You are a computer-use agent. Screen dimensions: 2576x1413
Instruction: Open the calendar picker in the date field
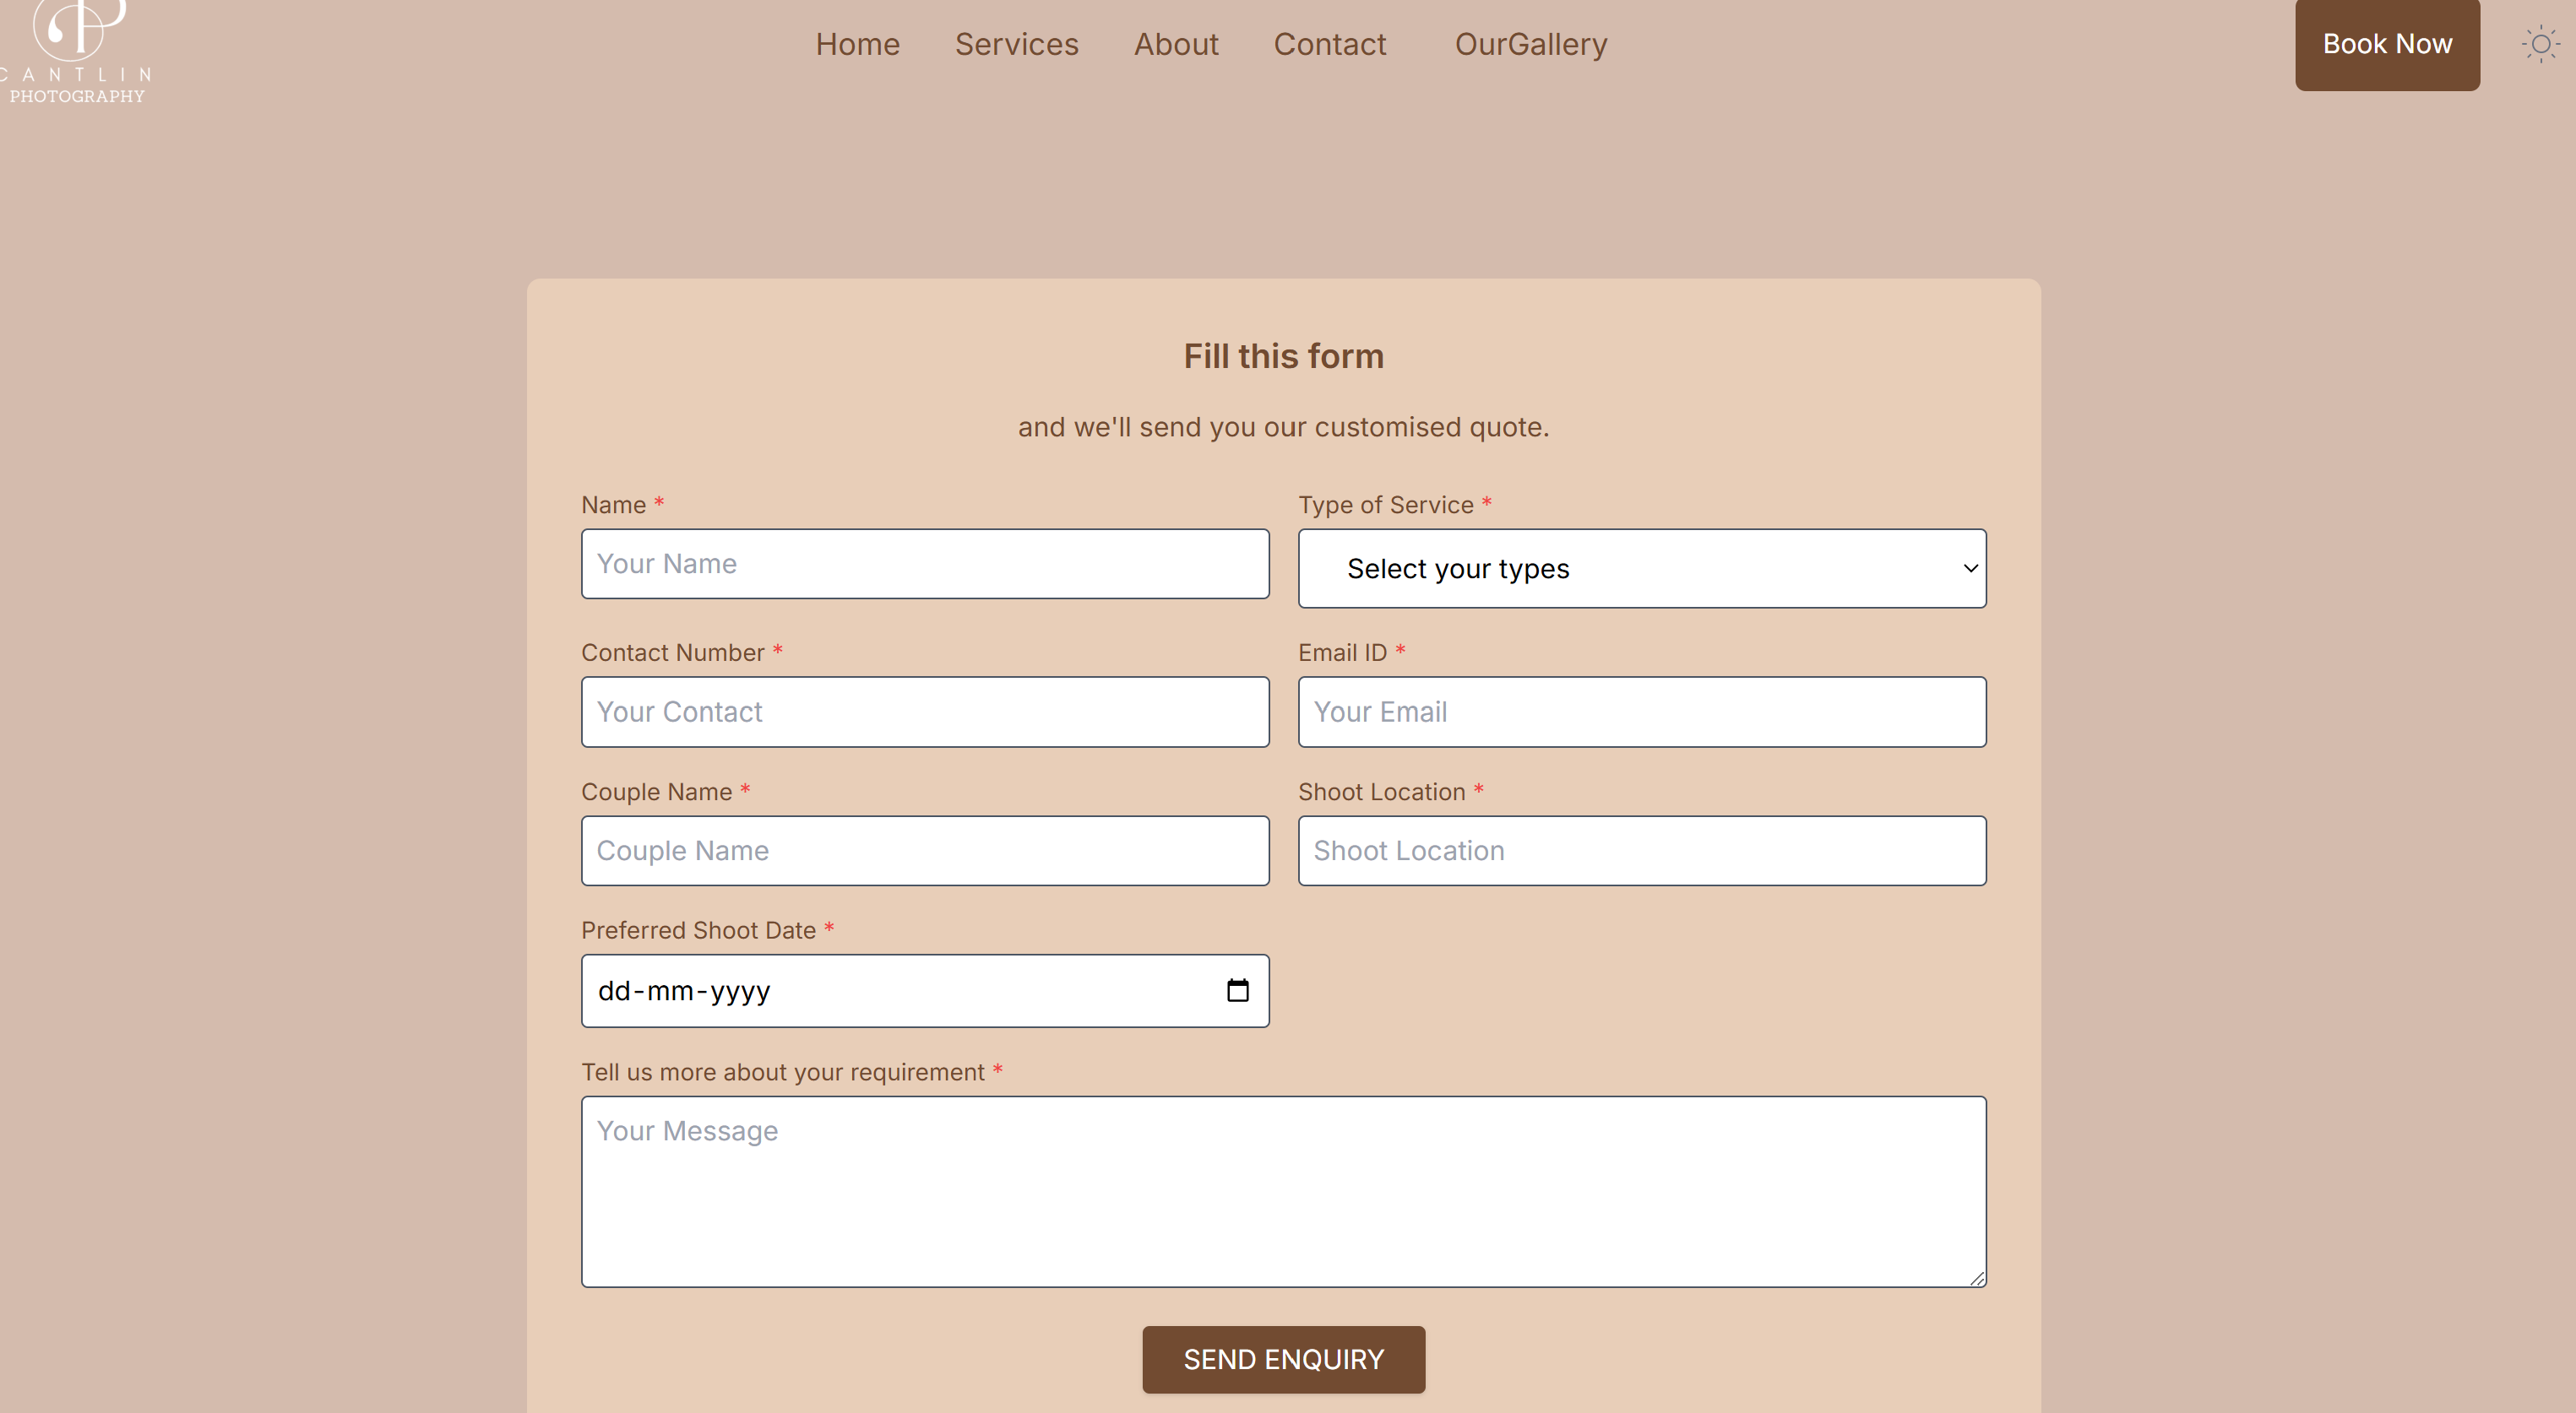click(x=1238, y=990)
